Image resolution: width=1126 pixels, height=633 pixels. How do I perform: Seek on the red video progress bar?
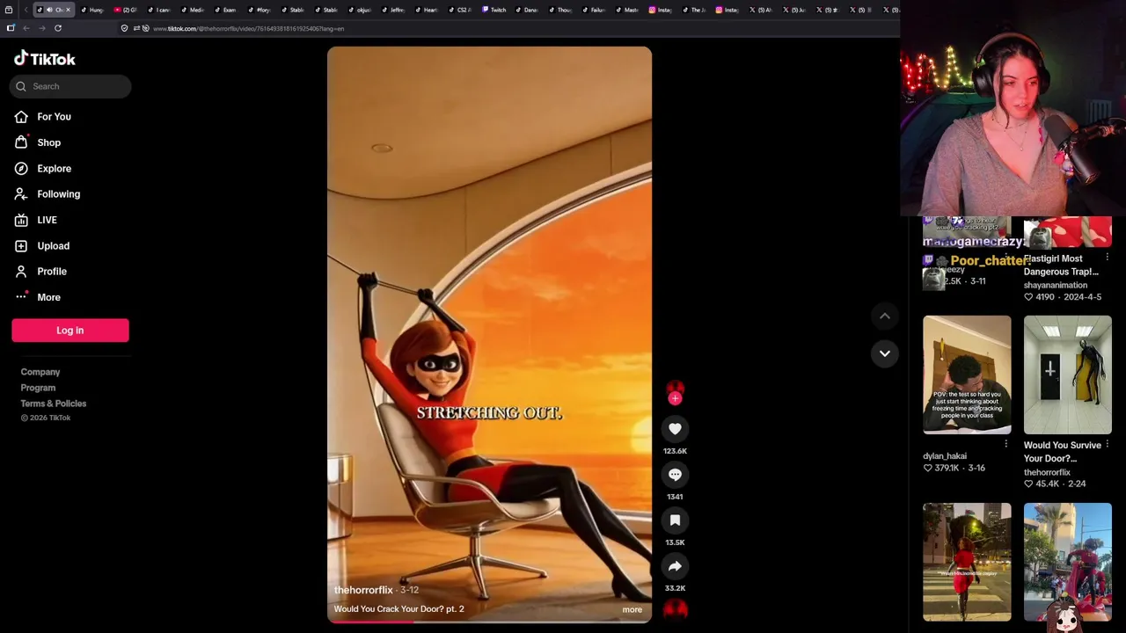489,622
